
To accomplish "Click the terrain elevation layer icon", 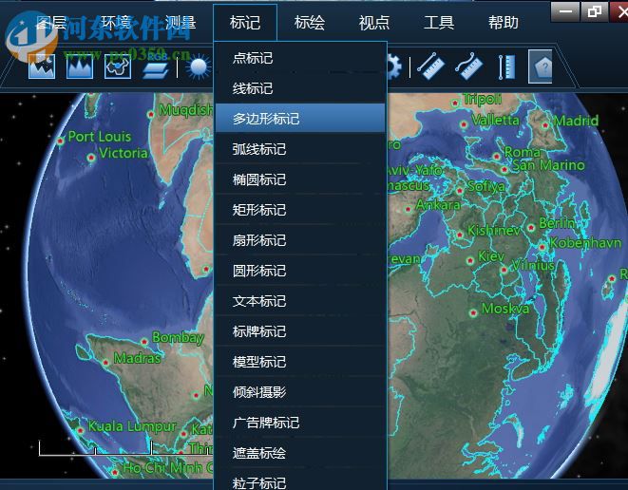I will [x=80, y=66].
